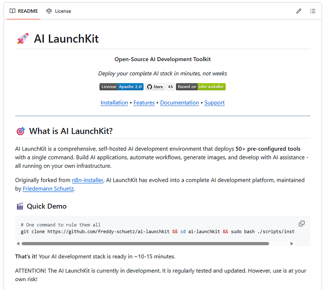Click the GitHub mark on the Stars badge
This screenshot has height=290, width=323.
click(x=150, y=87)
